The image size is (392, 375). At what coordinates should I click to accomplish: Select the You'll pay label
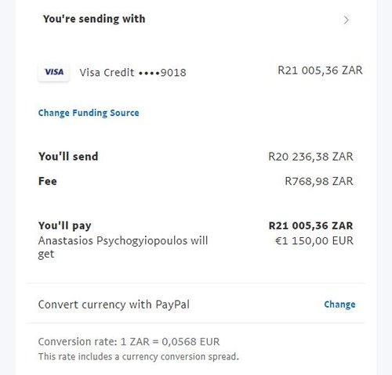(64, 225)
